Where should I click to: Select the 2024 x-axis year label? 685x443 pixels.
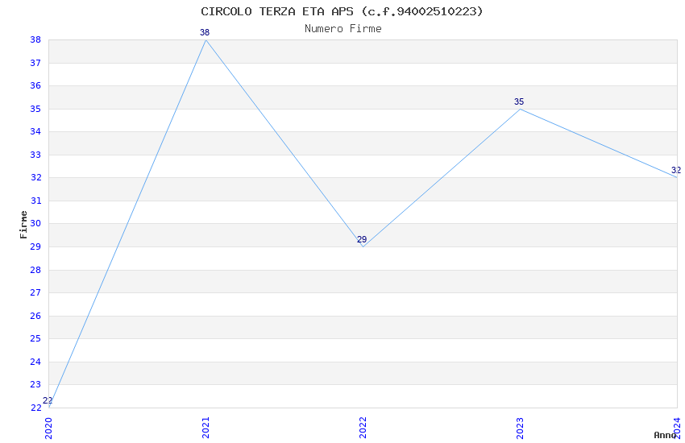point(677,428)
